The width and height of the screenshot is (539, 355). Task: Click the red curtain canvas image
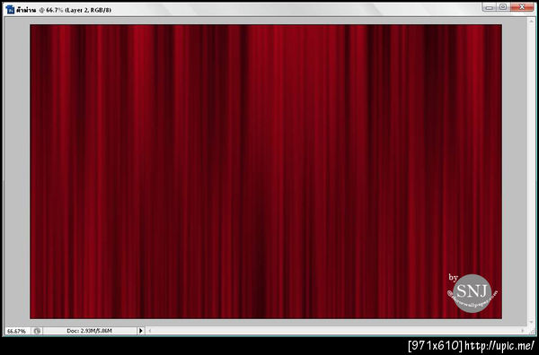pyautogui.click(x=266, y=171)
